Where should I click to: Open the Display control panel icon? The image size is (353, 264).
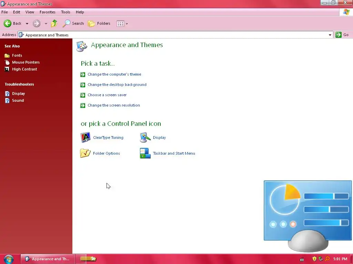(x=145, y=137)
